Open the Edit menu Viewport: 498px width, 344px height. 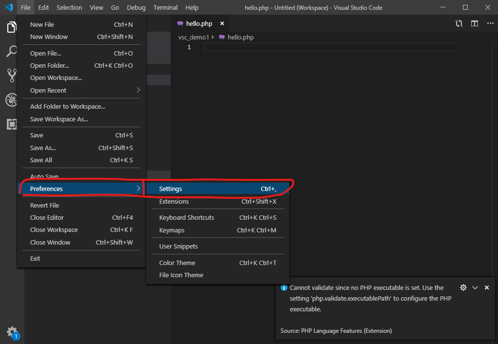(43, 7)
